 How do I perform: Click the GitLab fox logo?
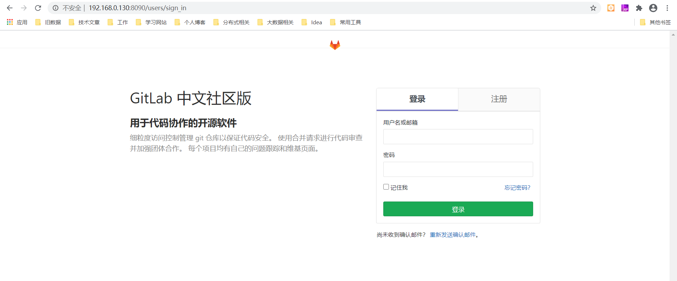(x=335, y=45)
